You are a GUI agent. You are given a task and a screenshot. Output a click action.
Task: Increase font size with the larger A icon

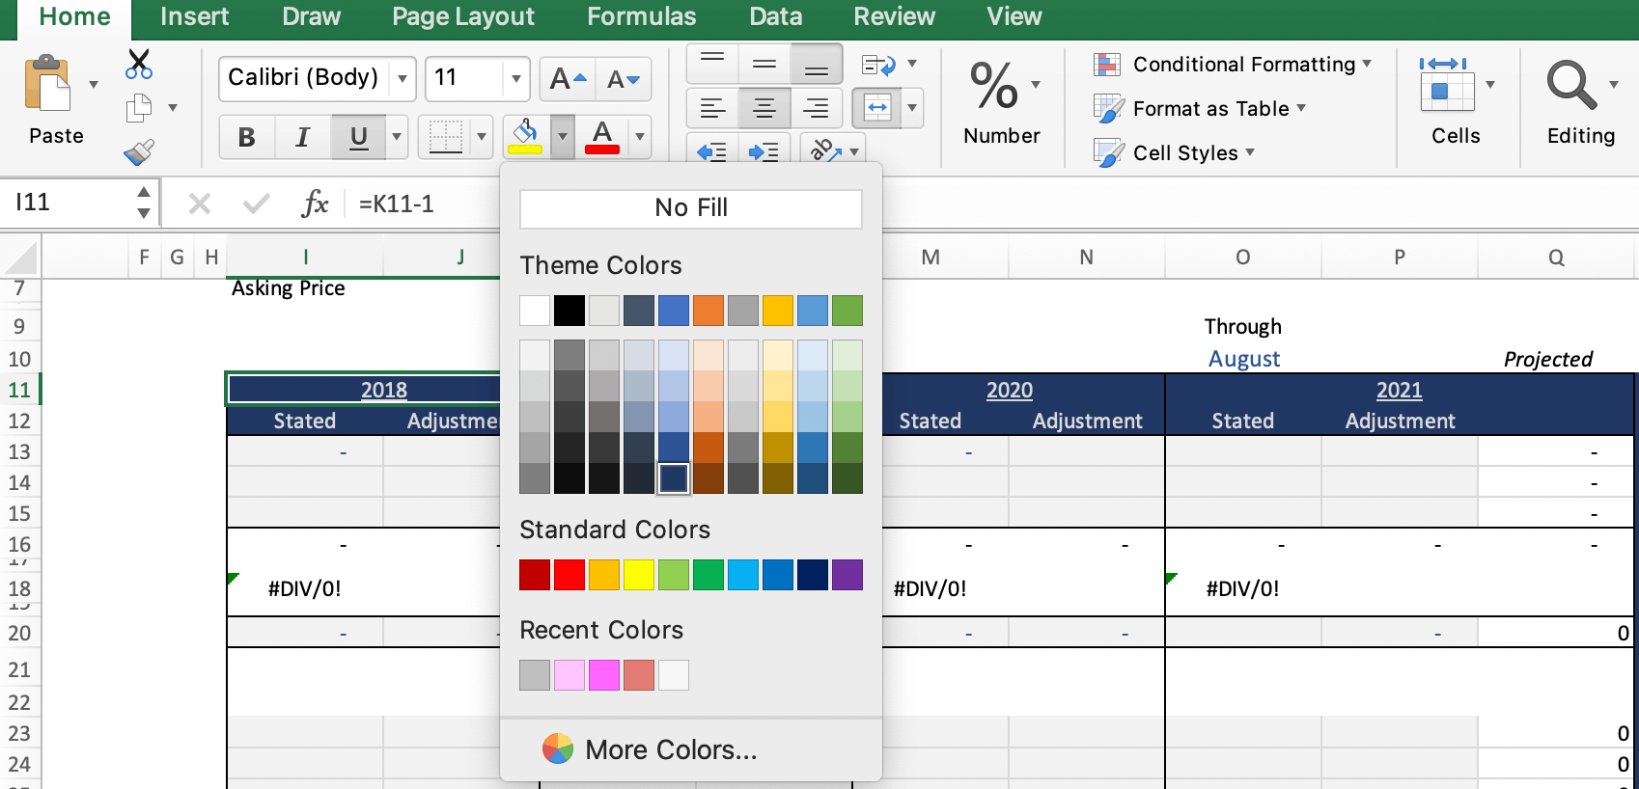click(567, 79)
